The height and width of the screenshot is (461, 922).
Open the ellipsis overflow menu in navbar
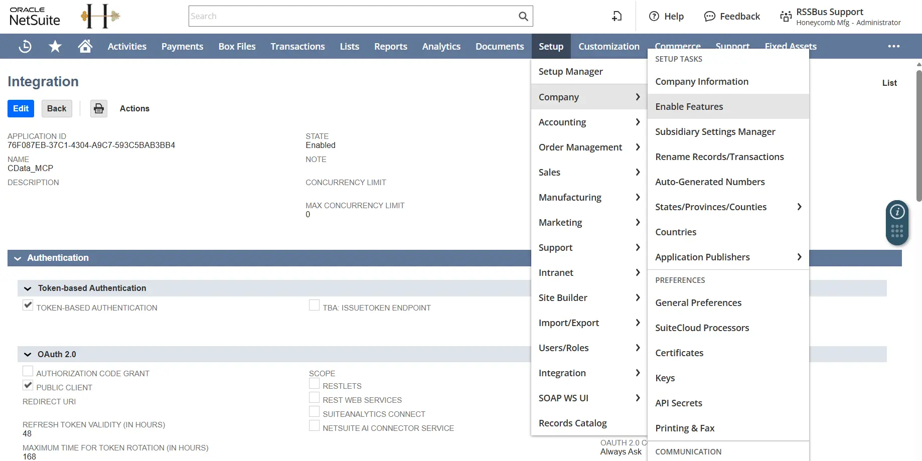pyautogui.click(x=893, y=46)
